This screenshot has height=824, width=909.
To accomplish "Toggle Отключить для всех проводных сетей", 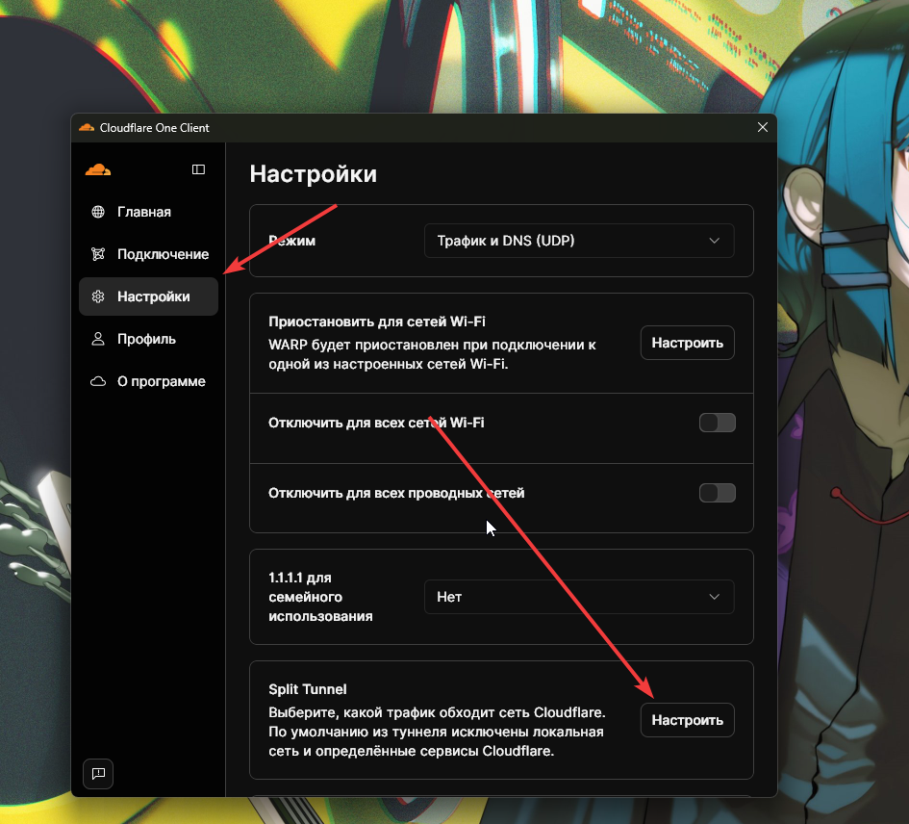I will click(x=718, y=493).
